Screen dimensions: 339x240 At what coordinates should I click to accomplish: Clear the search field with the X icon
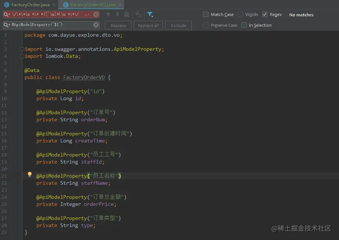[96, 14]
